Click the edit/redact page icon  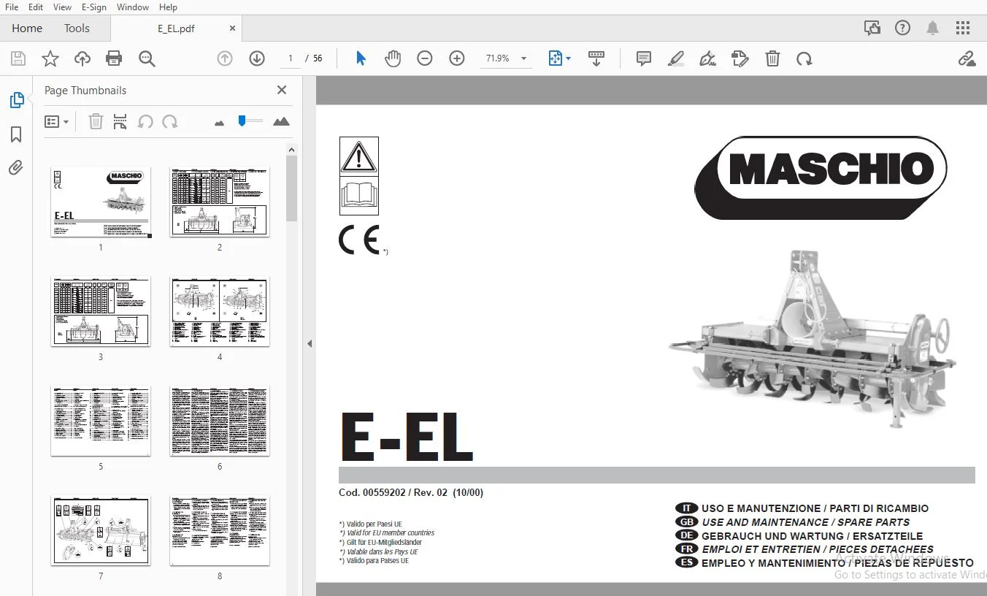click(x=740, y=59)
